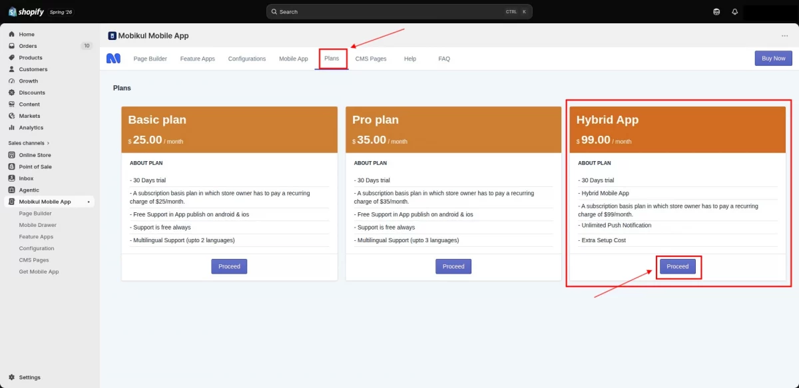Proceed with the Hybrid App plan
799x388 pixels.
pos(678,266)
